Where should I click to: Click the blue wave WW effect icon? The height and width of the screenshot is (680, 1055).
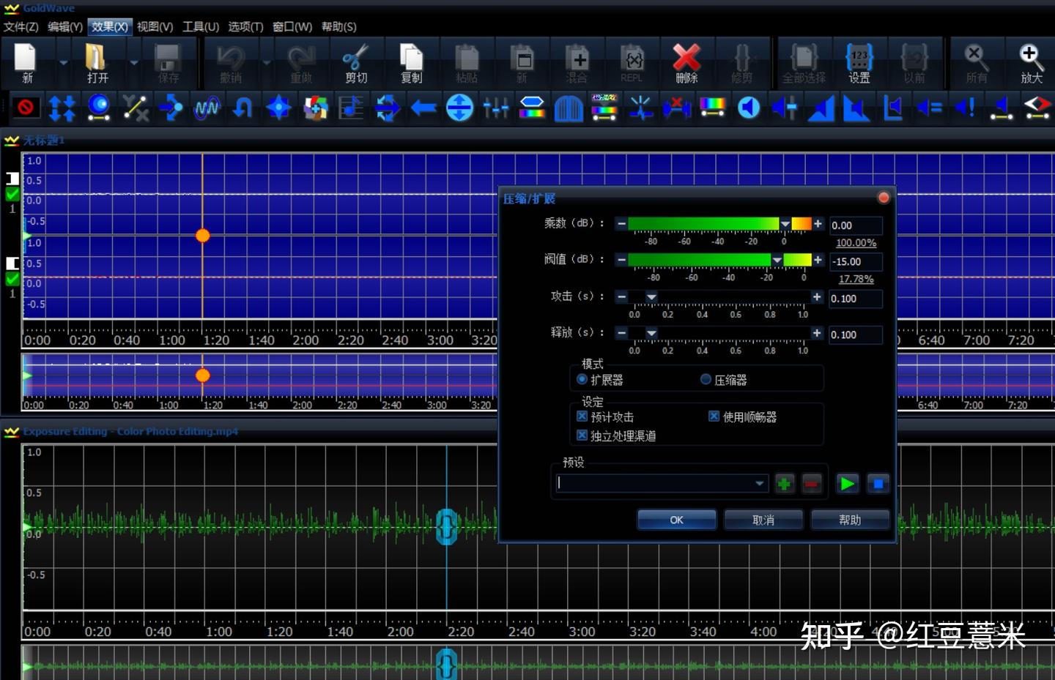click(207, 108)
